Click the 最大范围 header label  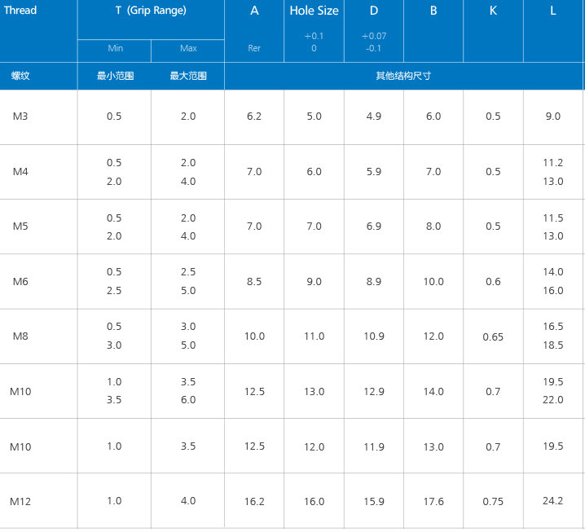188,76
